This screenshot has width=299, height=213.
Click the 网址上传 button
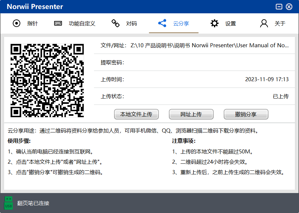pyautogui.click(x=191, y=114)
